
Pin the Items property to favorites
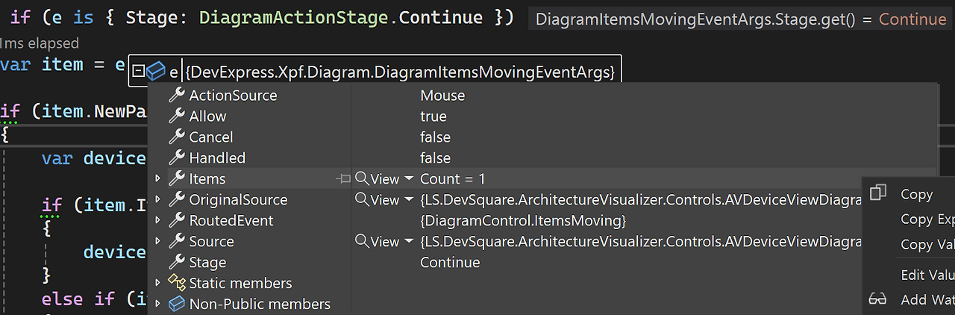[x=343, y=178]
